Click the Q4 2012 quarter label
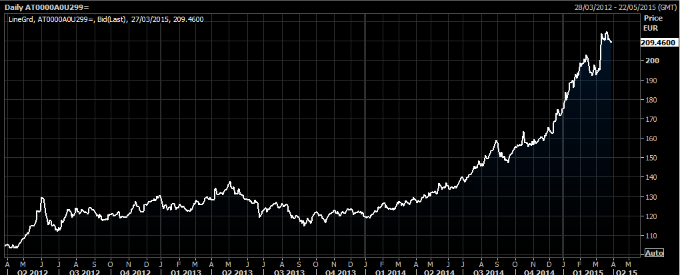Image resolution: width=680 pixels, height=275 pixels. (135, 272)
